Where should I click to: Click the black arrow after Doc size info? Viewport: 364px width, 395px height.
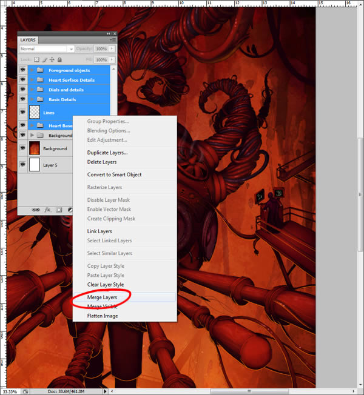coord(105,391)
